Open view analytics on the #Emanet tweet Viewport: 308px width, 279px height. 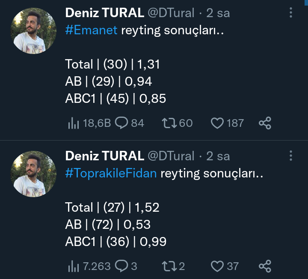74,123
